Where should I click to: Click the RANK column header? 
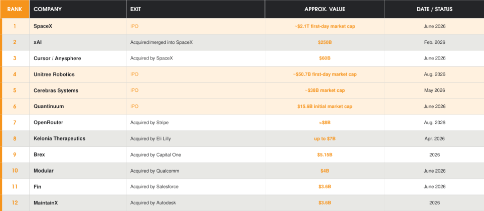(x=15, y=9)
